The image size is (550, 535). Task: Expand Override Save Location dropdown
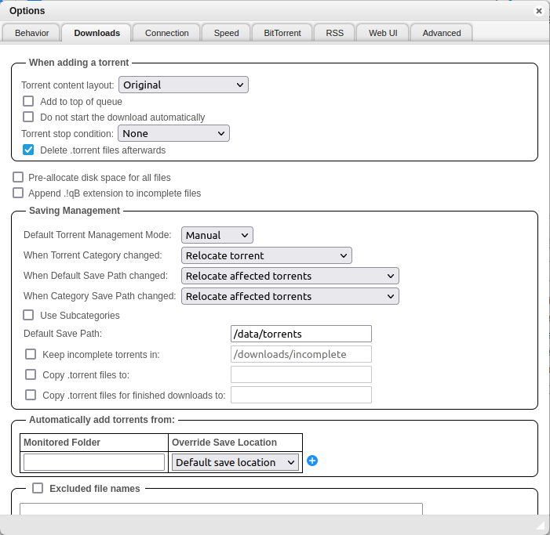pos(235,462)
